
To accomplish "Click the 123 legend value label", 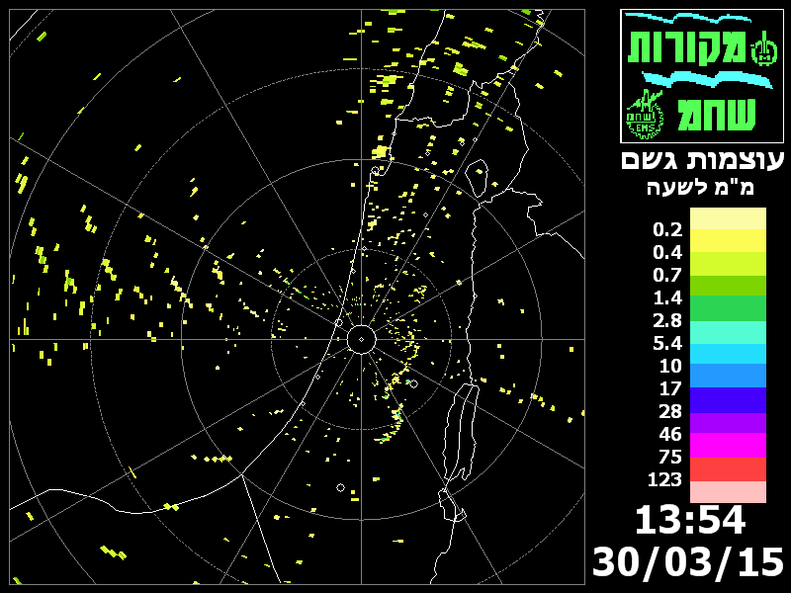I will [x=665, y=479].
